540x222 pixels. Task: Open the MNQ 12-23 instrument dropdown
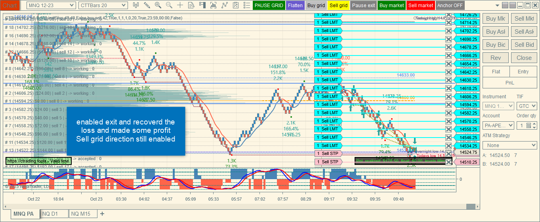51,5
